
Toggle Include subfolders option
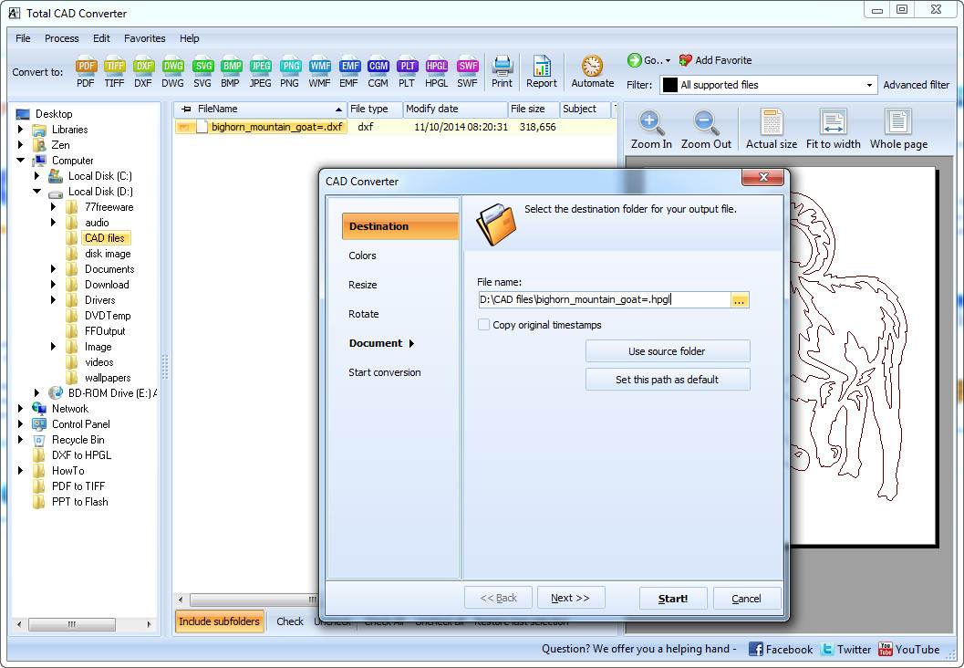pos(219,621)
